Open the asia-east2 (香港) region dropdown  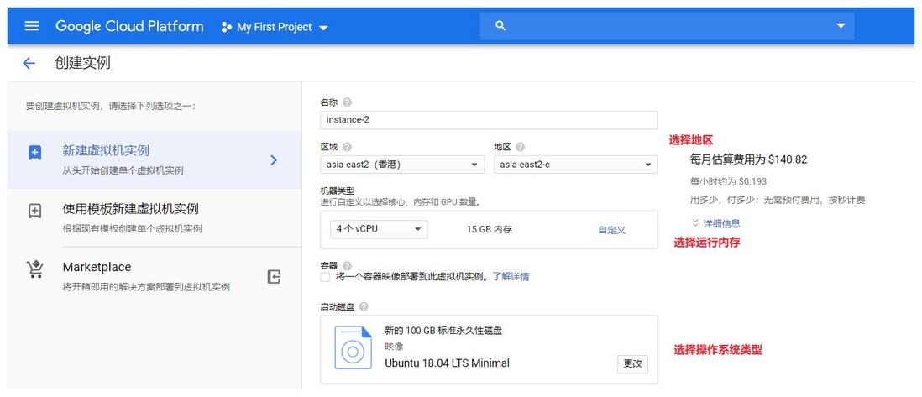(403, 165)
